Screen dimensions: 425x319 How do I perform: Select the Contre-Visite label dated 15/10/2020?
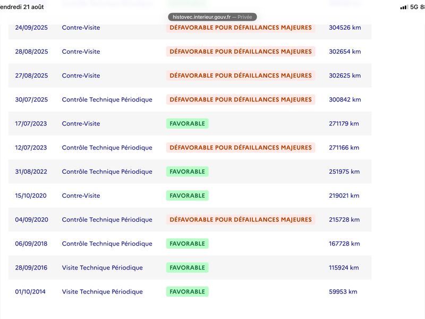pyautogui.click(x=81, y=196)
